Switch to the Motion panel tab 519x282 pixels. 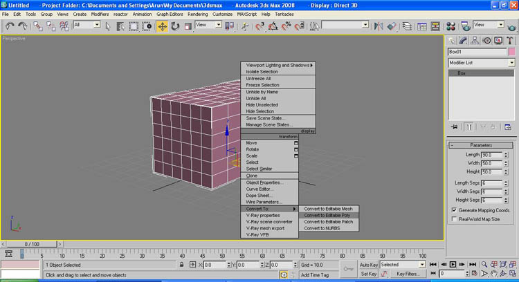pyautogui.click(x=486, y=41)
